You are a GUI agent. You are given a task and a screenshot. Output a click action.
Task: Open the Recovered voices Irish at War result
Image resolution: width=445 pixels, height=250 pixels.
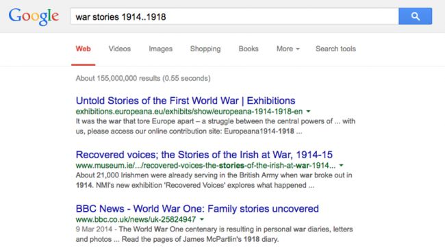204,155
